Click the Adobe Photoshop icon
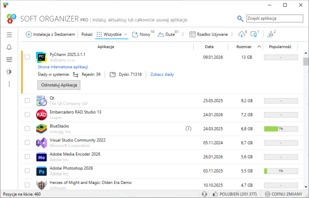Image resolution: width=309 pixels, height=198 pixels. [x=41, y=171]
